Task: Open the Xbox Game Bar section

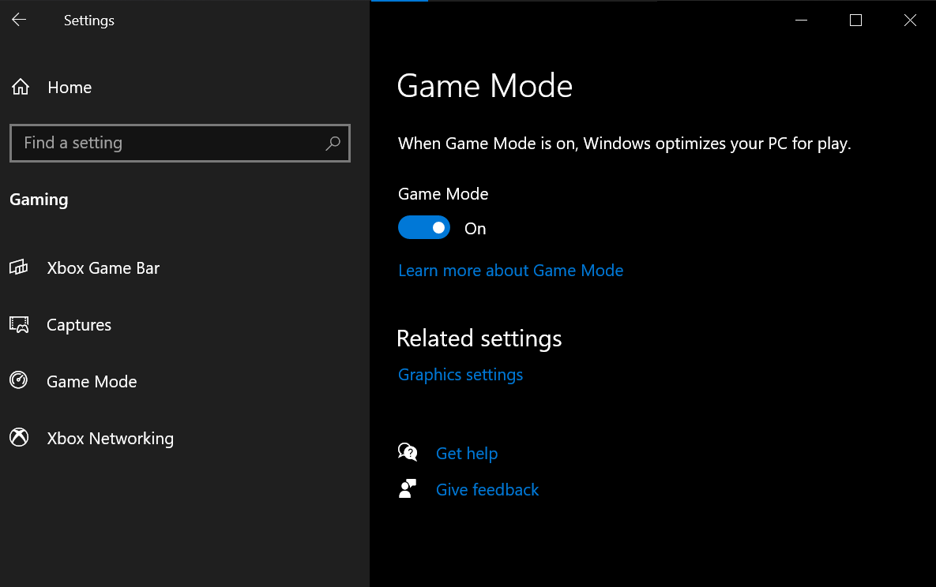Action: click(103, 267)
